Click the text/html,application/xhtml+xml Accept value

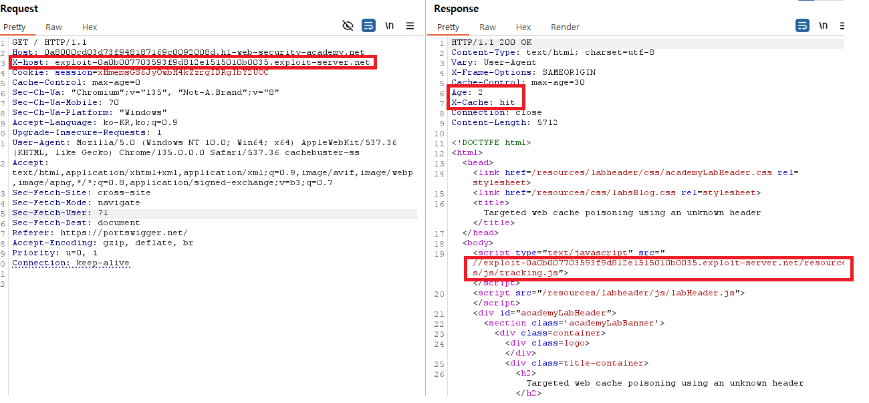click(x=213, y=172)
